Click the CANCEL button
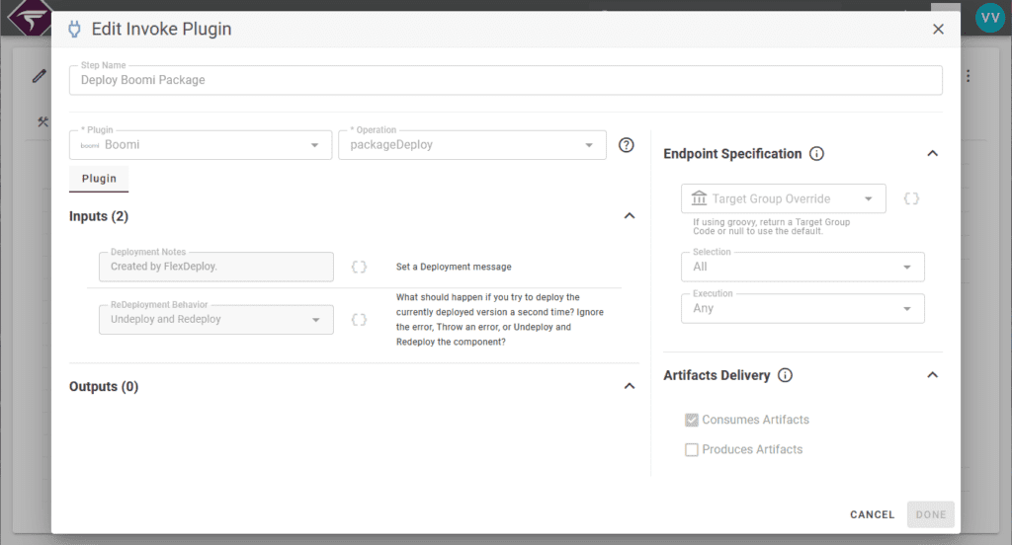The height and width of the screenshot is (545, 1012). (872, 514)
